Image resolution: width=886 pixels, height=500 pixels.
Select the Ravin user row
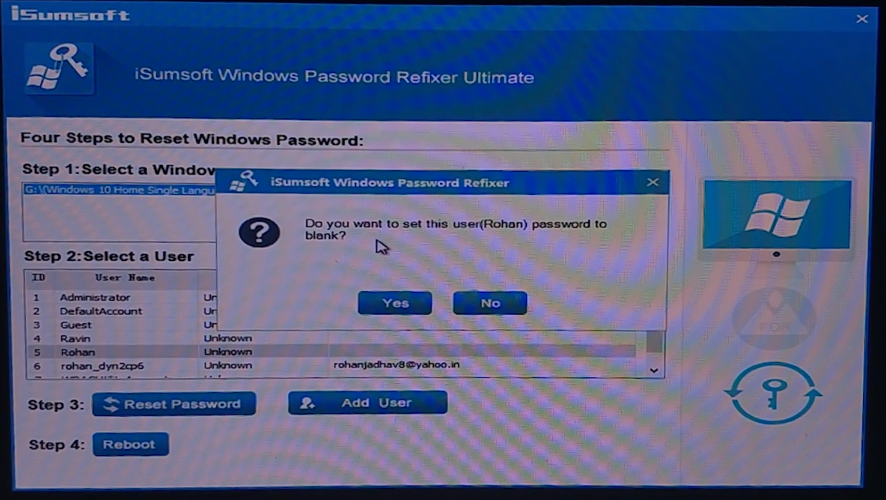330,338
